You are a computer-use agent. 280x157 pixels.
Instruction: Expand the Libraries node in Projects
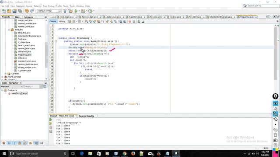pos(6,74)
